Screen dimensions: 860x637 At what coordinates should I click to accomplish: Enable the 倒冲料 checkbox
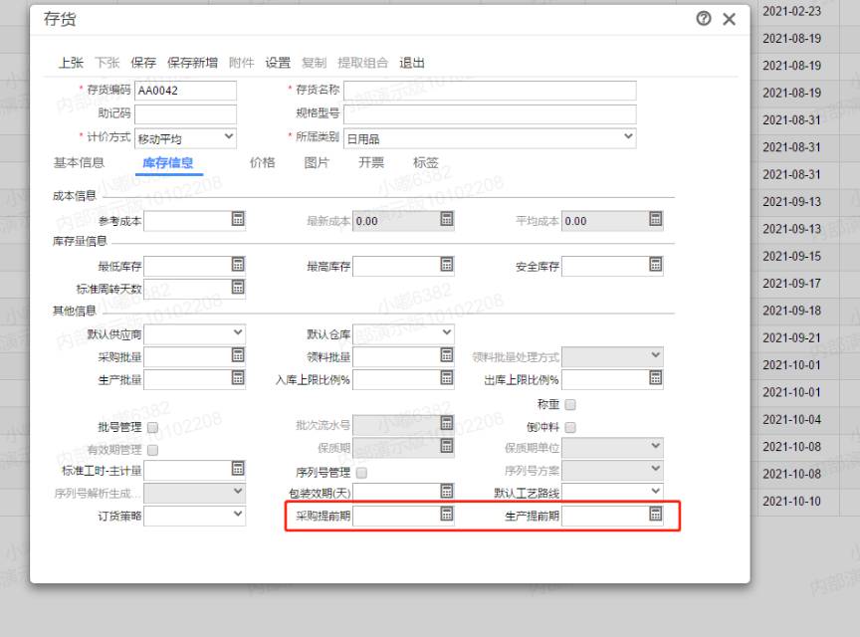(570, 427)
